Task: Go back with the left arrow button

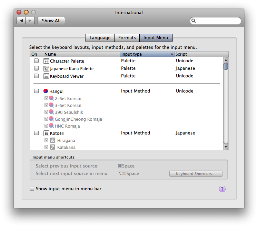Action: tap(21, 21)
